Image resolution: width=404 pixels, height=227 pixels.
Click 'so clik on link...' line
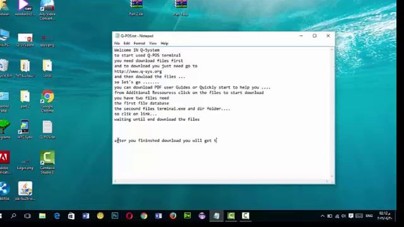(136, 113)
